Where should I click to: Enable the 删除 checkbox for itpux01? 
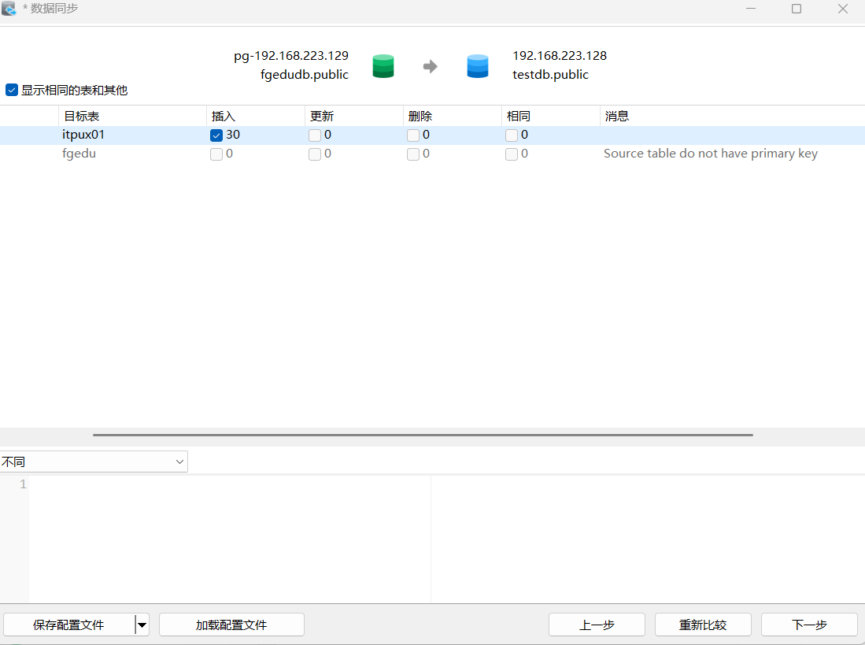[x=413, y=135]
